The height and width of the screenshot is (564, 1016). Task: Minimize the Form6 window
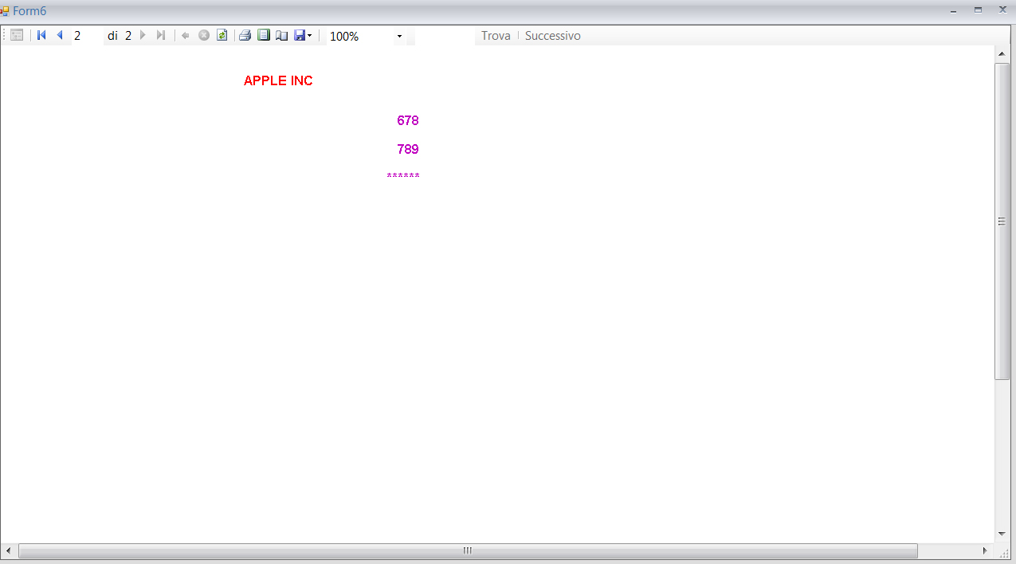(x=953, y=10)
